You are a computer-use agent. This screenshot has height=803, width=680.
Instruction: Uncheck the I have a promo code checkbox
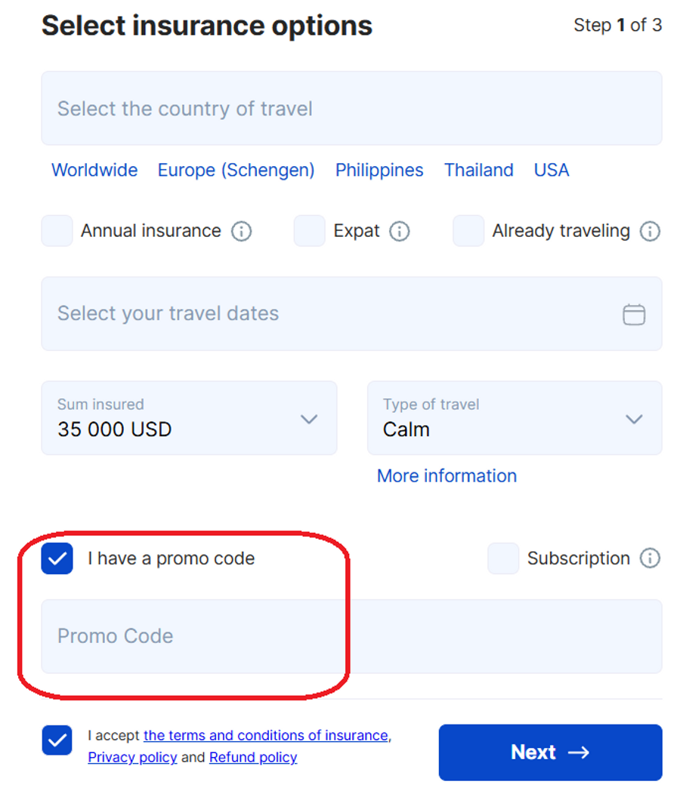tap(57, 558)
